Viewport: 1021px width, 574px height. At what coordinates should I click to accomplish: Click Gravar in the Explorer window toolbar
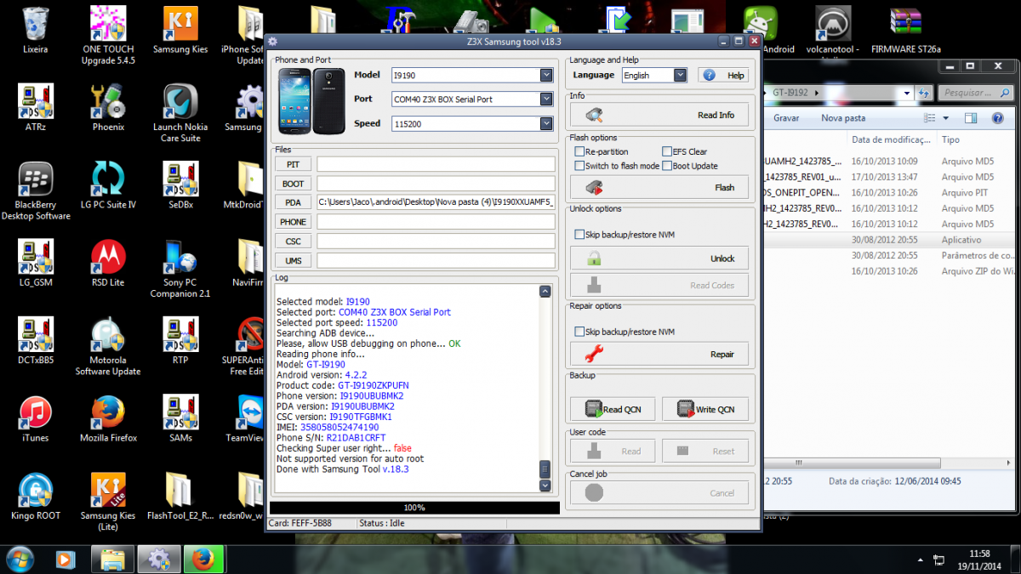pyautogui.click(x=786, y=118)
